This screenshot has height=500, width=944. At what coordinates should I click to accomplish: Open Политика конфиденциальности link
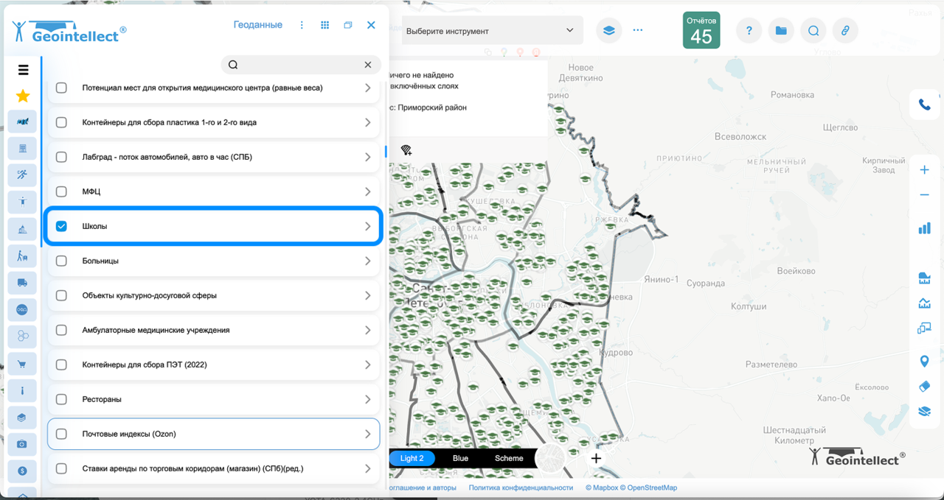pyautogui.click(x=521, y=487)
